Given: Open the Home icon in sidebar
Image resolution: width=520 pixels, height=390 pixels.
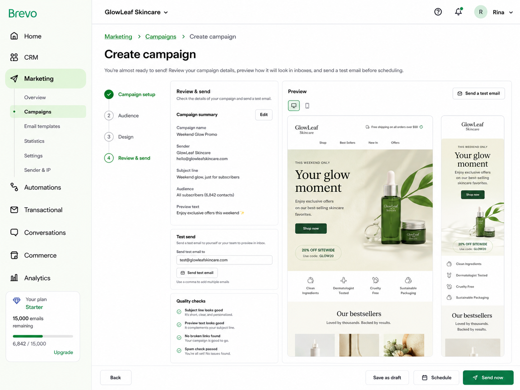Looking at the screenshot, I should point(14,36).
